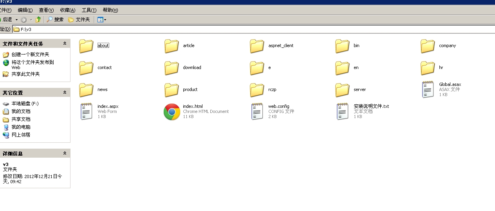Click 共享此文件夹 link
The width and height of the screenshot is (495, 211).
pyautogui.click(x=25, y=74)
